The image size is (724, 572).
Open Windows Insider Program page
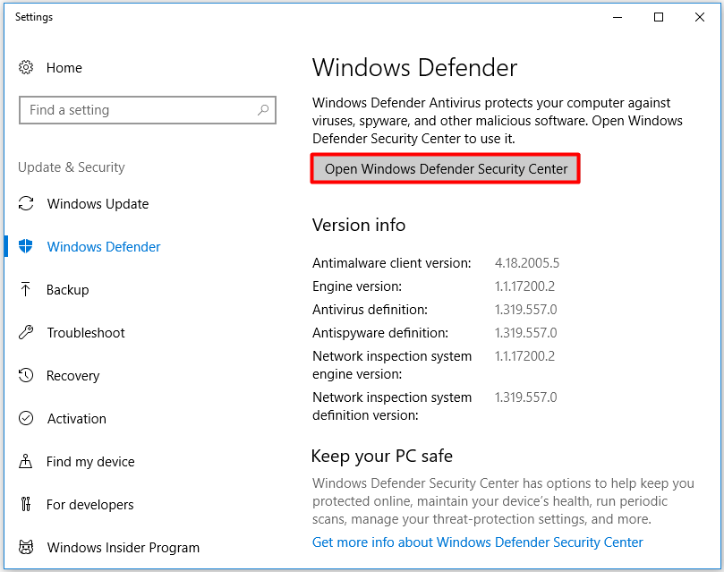124,548
